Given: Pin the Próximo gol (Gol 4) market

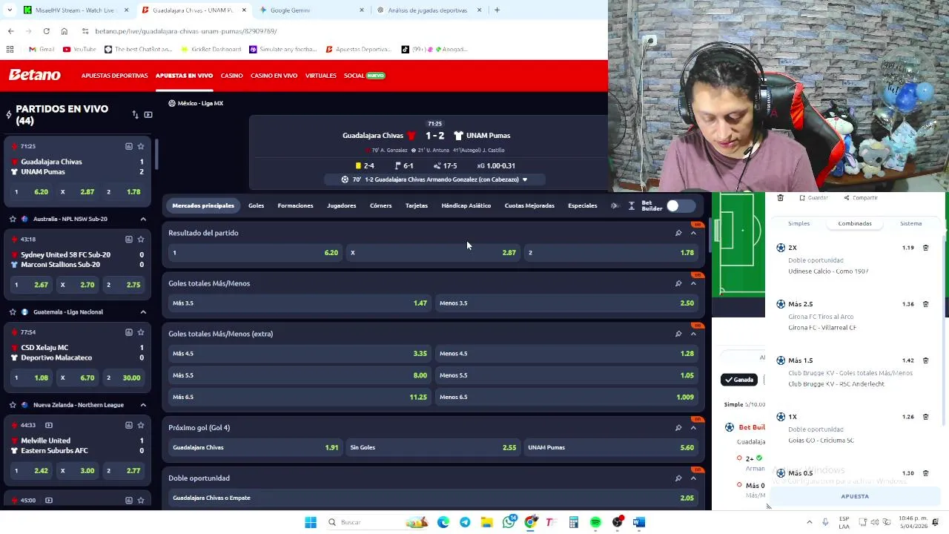Looking at the screenshot, I should 678,427.
